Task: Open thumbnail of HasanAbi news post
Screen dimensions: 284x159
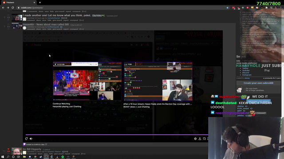Action: pos(17,26)
